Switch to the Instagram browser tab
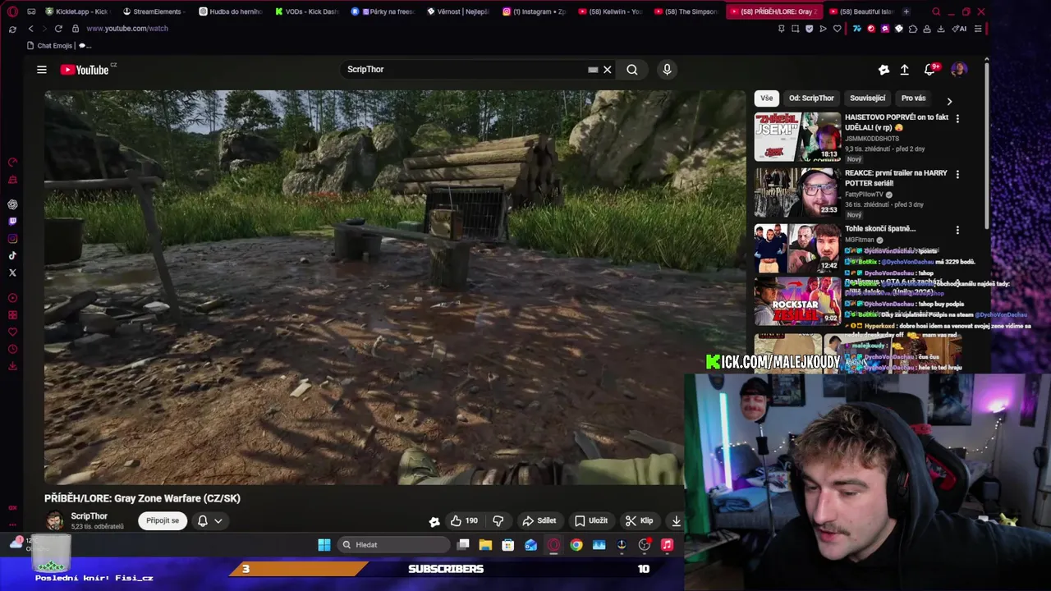The width and height of the screenshot is (1051, 591). [535, 11]
